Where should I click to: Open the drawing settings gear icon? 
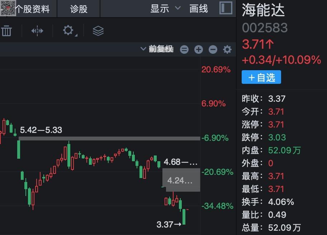[68, 30]
